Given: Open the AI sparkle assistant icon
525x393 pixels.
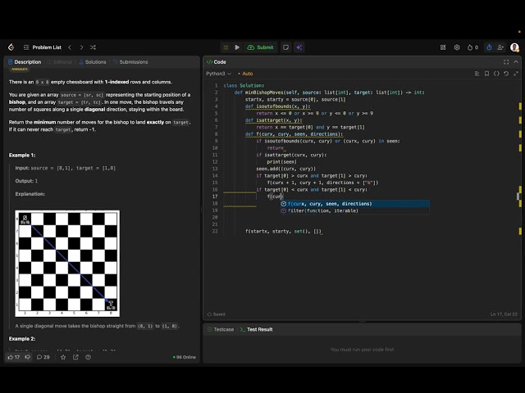Looking at the screenshot, I should (299, 47).
